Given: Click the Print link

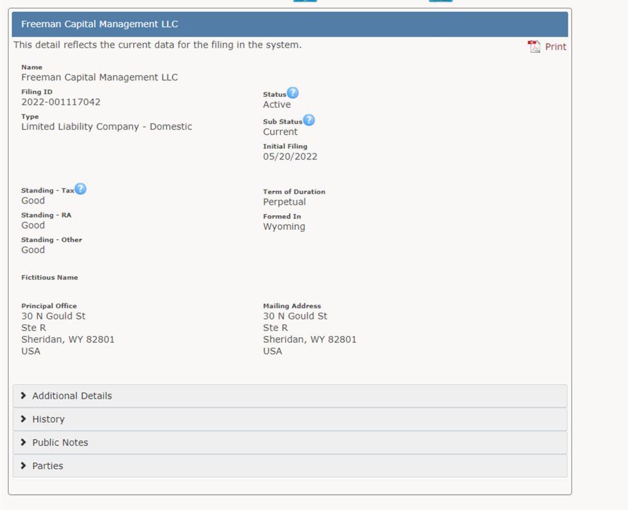Looking at the screenshot, I should tap(556, 47).
